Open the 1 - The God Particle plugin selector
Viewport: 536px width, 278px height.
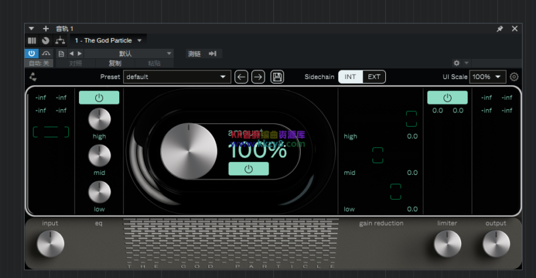point(108,41)
